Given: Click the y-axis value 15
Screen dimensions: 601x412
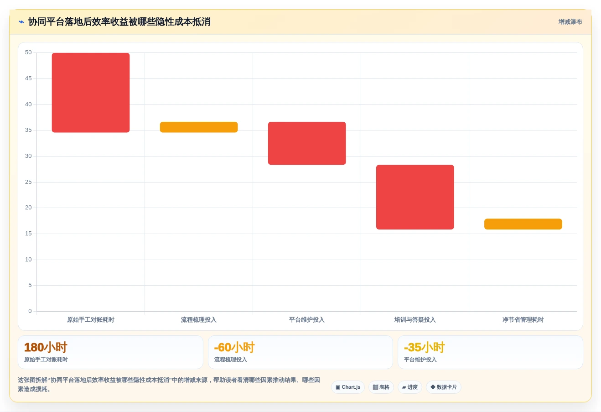Looking at the screenshot, I should tap(29, 234).
